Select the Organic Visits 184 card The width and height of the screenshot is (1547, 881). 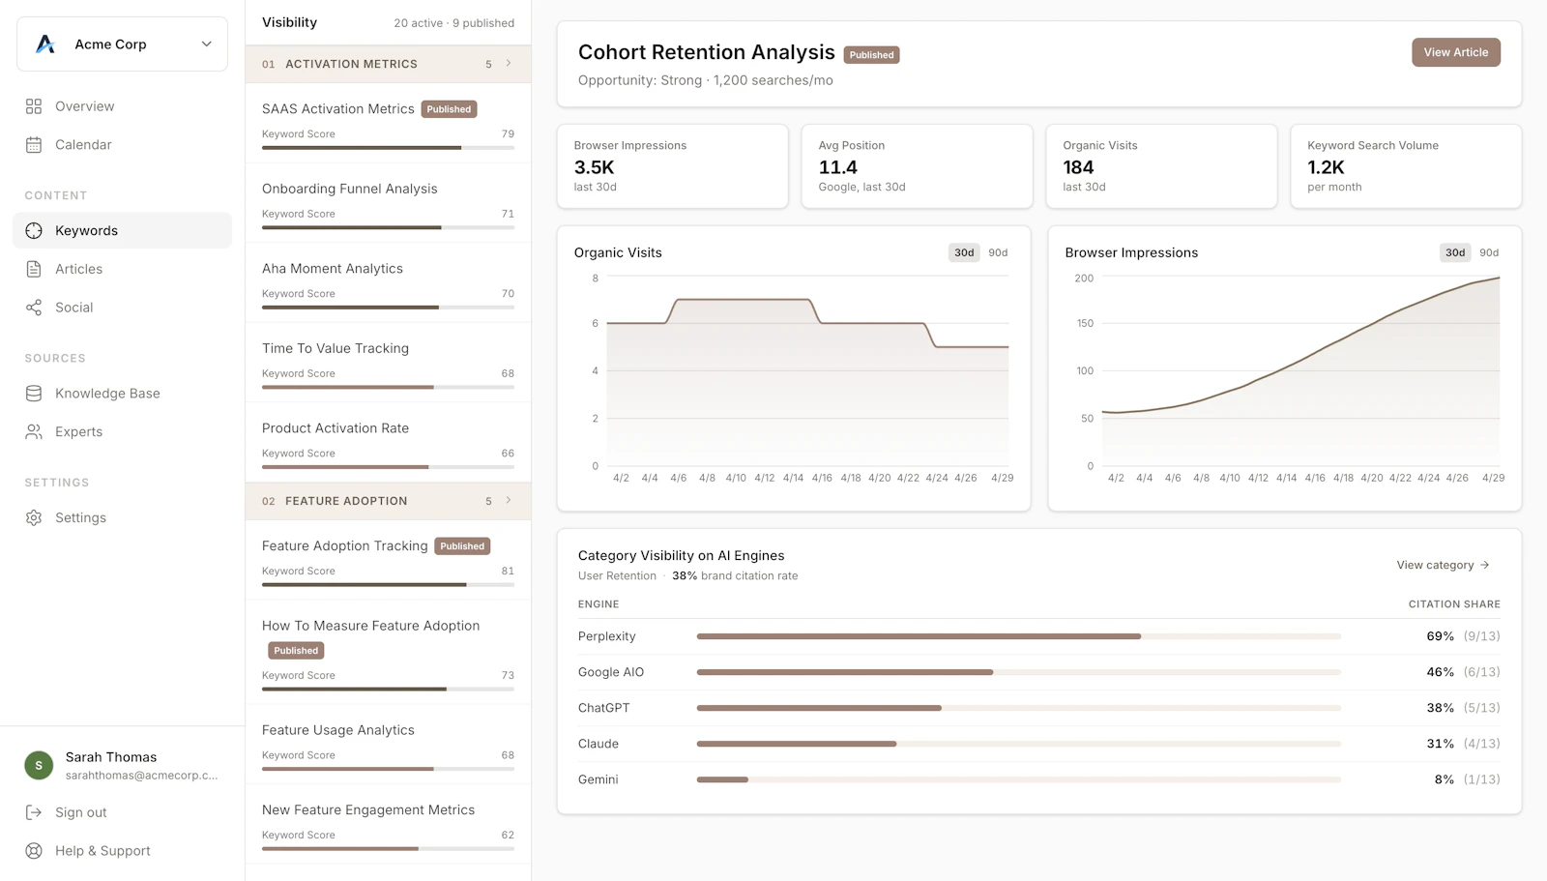[x=1161, y=166]
